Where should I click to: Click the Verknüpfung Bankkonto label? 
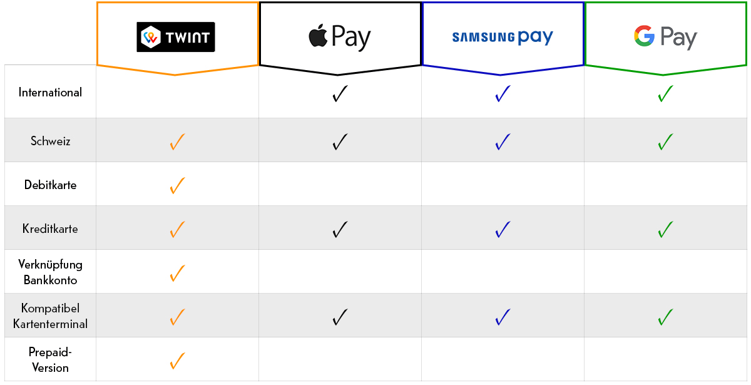tap(50, 272)
